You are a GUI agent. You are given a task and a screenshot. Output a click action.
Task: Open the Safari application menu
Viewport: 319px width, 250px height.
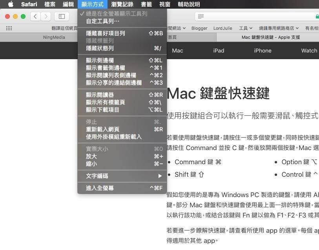[x=29, y=4]
